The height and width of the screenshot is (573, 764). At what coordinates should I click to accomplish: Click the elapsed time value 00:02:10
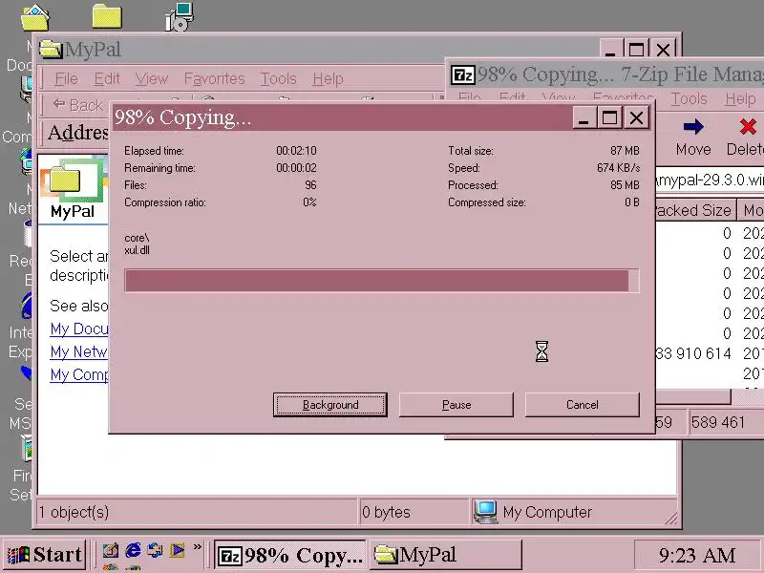[x=296, y=151]
